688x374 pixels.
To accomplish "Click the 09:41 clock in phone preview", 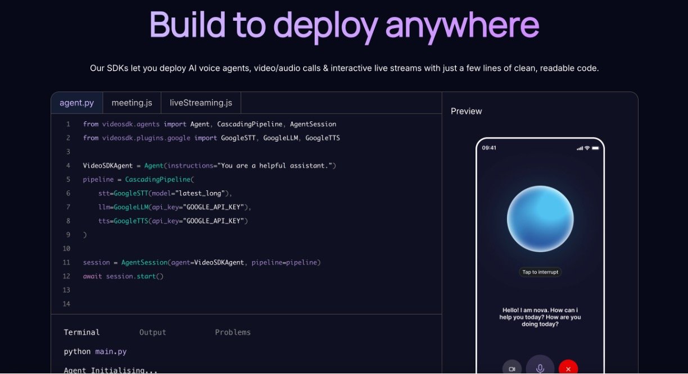I will 489,148.
